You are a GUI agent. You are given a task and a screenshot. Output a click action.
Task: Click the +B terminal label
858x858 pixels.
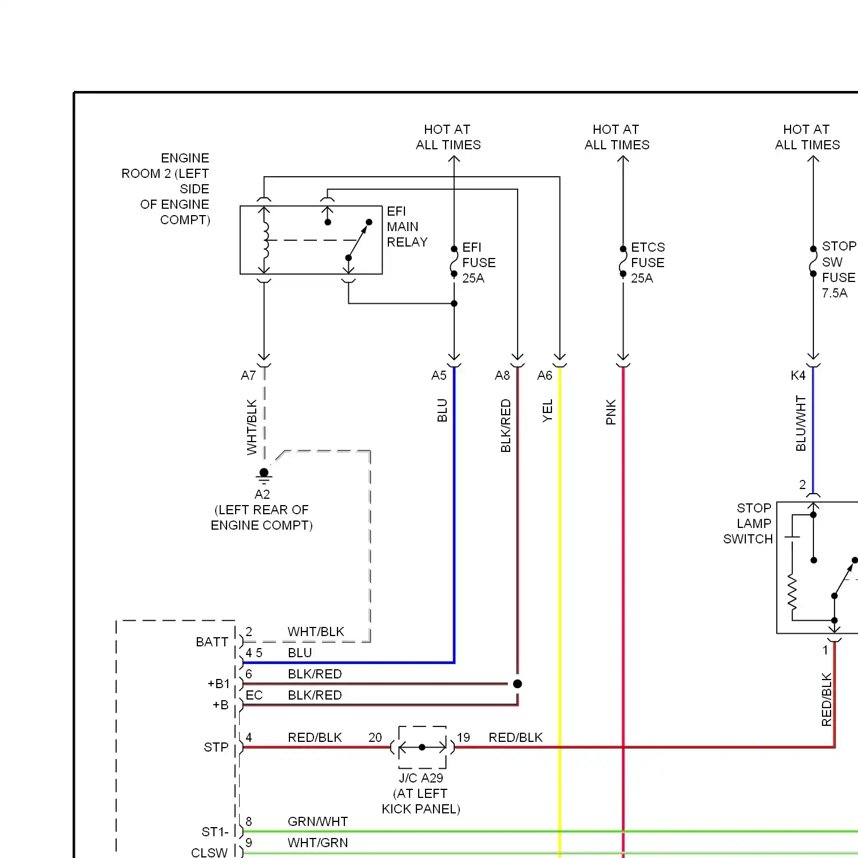pos(221,705)
